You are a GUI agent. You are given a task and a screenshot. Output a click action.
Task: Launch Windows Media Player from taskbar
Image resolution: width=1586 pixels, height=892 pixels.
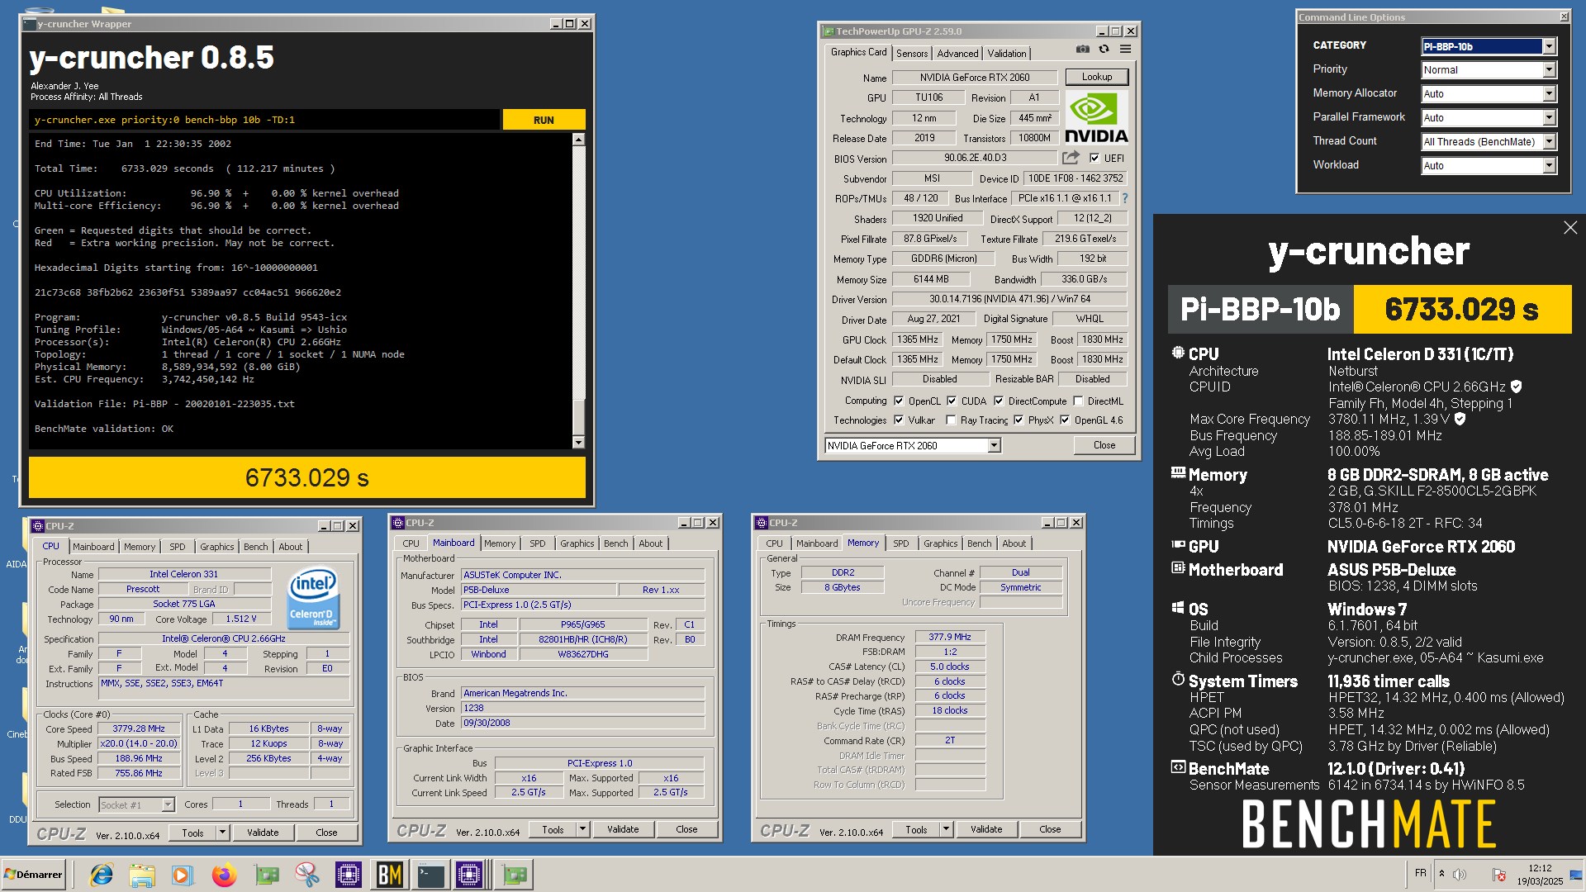[183, 875]
